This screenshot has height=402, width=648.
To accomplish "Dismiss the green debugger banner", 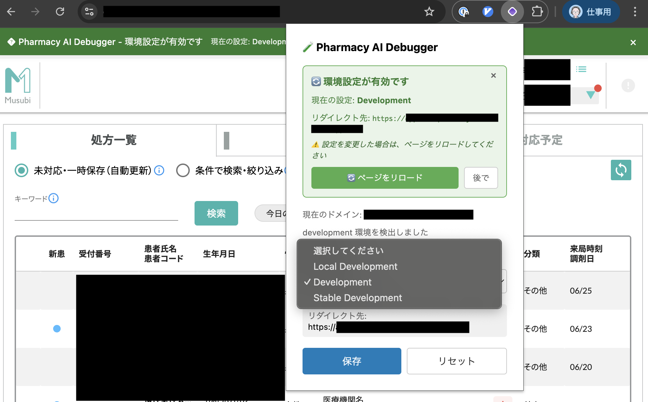I will tap(633, 43).
